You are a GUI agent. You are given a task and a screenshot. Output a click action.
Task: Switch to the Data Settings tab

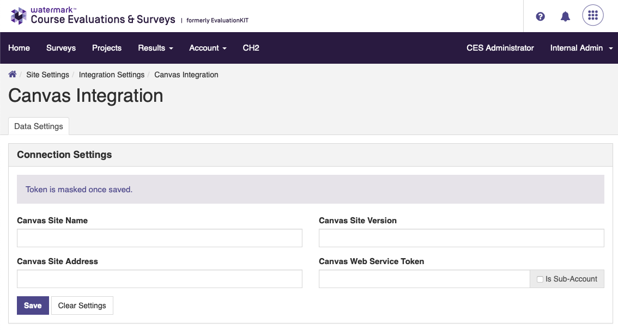39,126
